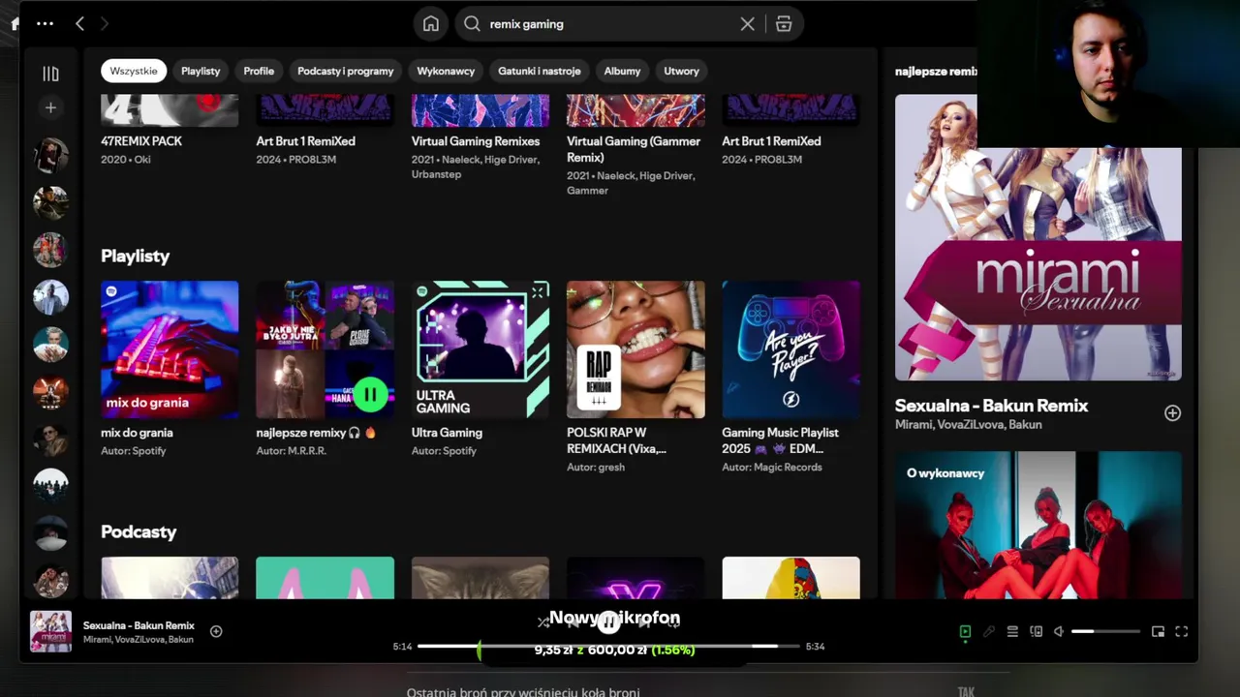This screenshot has height=697, width=1240.
Task: Select the Playlisty filter chip
Action: tap(201, 71)
